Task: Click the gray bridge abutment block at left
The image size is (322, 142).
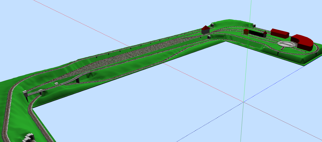Action: coord(25,94)
